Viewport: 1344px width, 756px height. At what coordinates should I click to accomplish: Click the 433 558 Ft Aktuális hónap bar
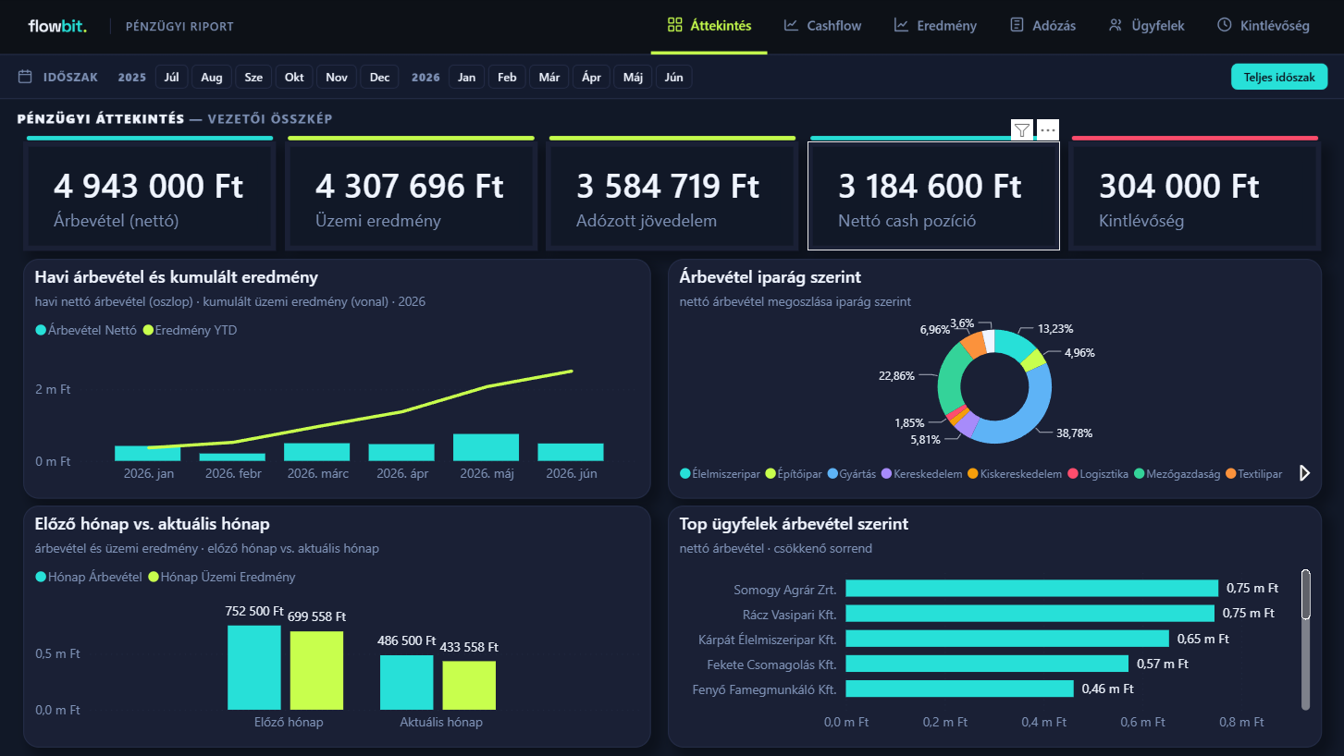[469, 686]
